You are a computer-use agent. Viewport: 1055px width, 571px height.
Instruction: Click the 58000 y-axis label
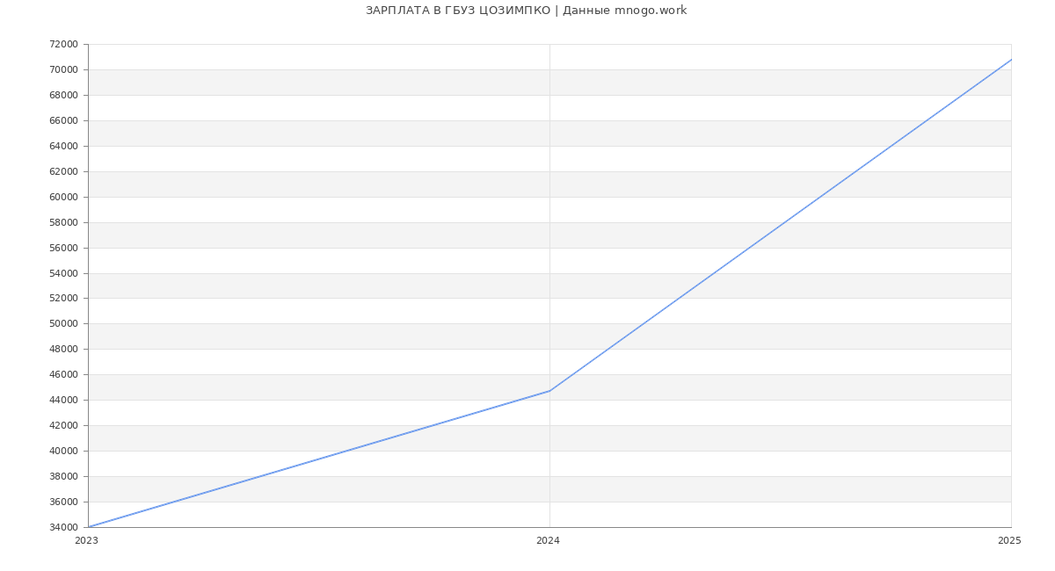(x=64, y=223)
